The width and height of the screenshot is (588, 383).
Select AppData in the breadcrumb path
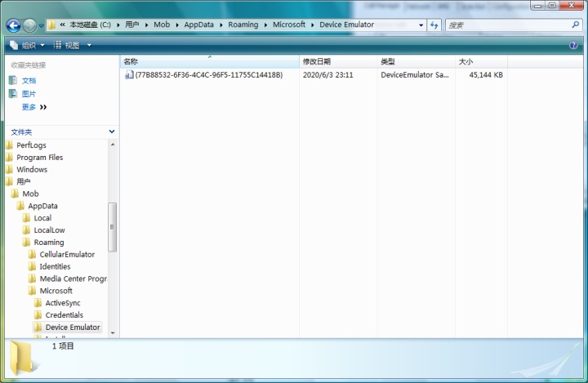[x=198, y=24]
